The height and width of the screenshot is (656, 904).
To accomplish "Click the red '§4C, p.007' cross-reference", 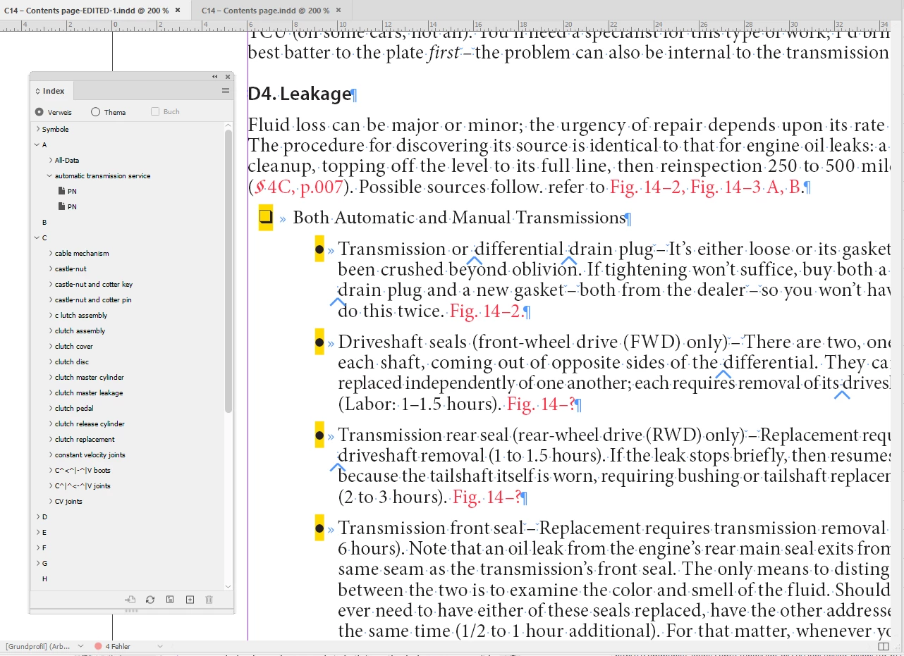I will click(x=299, y=187).
